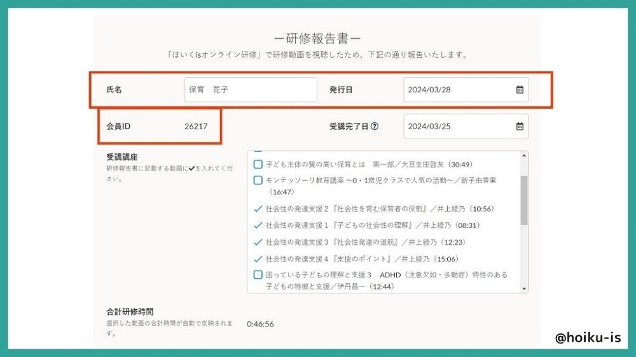Click course list scrollbar down arrow
The height and width of the screenshot is (357, 636).
(x=524, y=288)
